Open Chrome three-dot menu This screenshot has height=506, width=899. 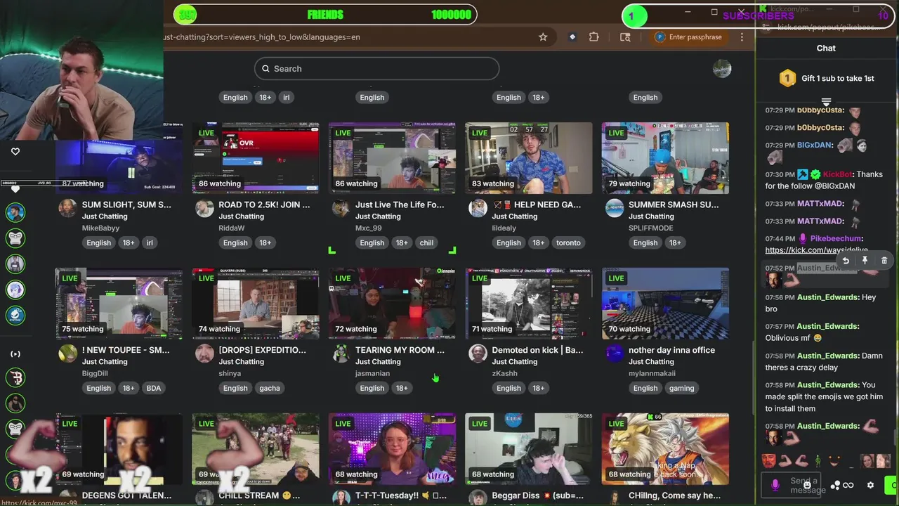[742, 37]
